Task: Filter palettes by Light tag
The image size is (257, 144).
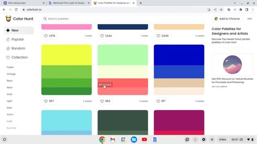Action: click(9, 101)
